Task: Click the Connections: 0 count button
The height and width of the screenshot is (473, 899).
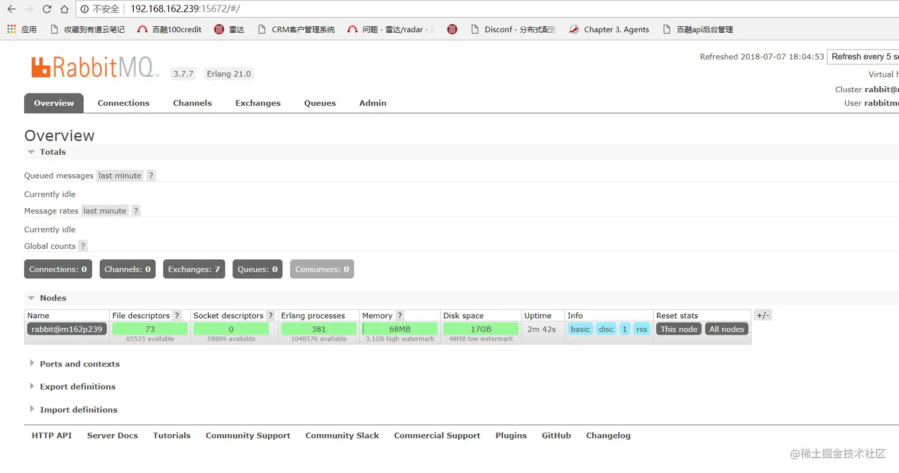Action: coord(58,269)
